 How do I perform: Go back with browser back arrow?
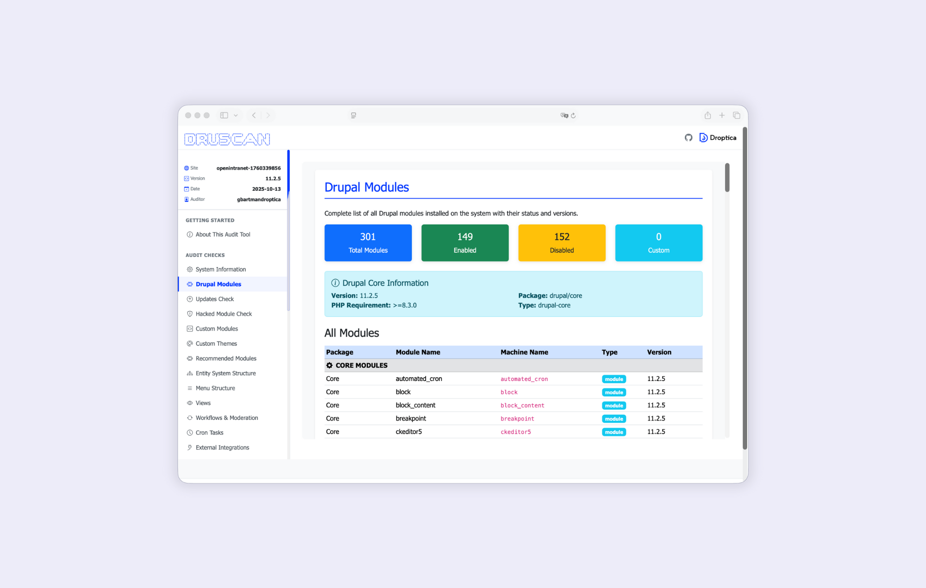click(254, 115)
